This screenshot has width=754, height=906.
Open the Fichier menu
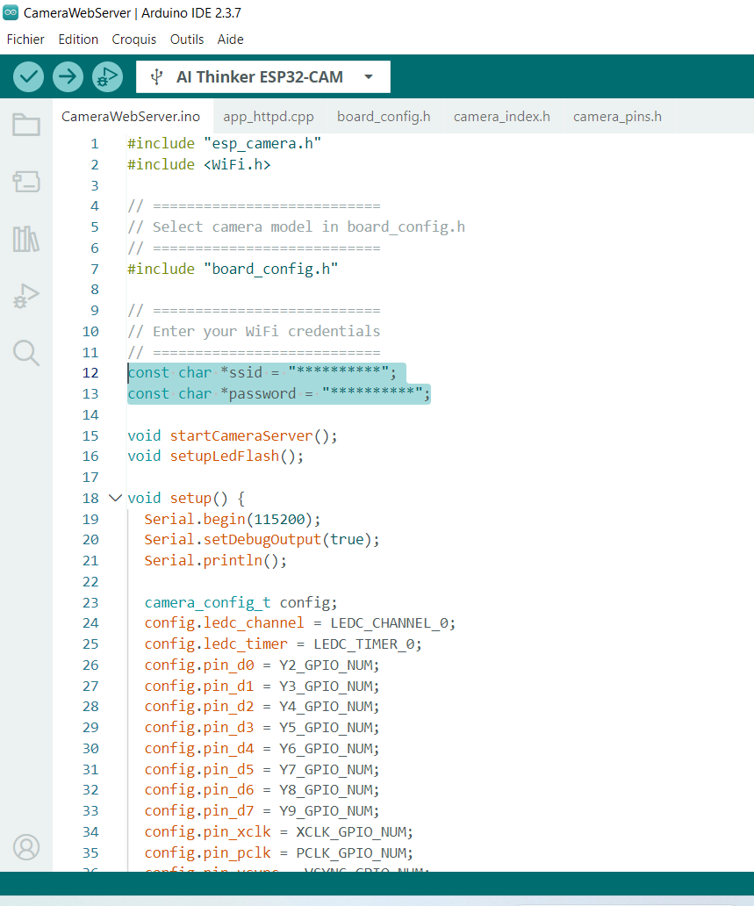click(x=25, y=40)
